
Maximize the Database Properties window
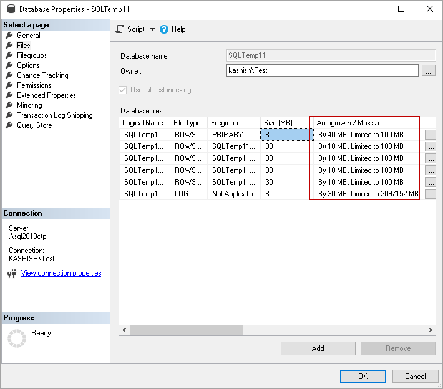click(x=401, y=9)
